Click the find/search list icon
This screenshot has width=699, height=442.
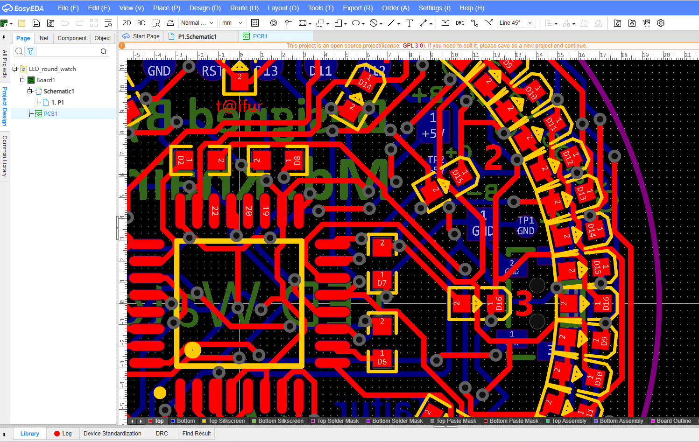[108, 23]
